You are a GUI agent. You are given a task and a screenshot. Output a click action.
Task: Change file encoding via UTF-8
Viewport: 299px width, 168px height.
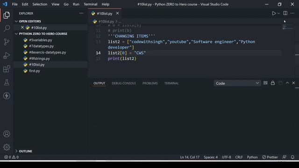pos(226,157)
